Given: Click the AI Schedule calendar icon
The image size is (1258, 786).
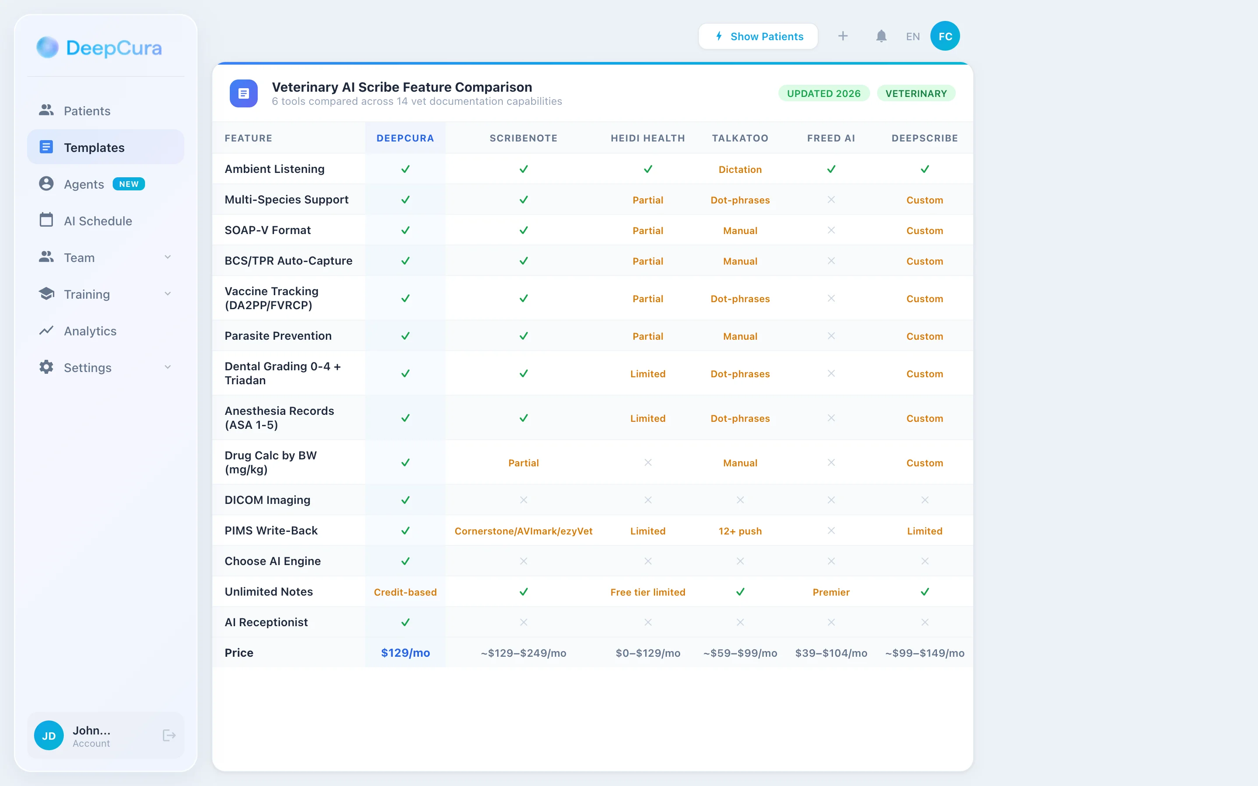Looking at the screenshot, I should [x=46, y=220].
